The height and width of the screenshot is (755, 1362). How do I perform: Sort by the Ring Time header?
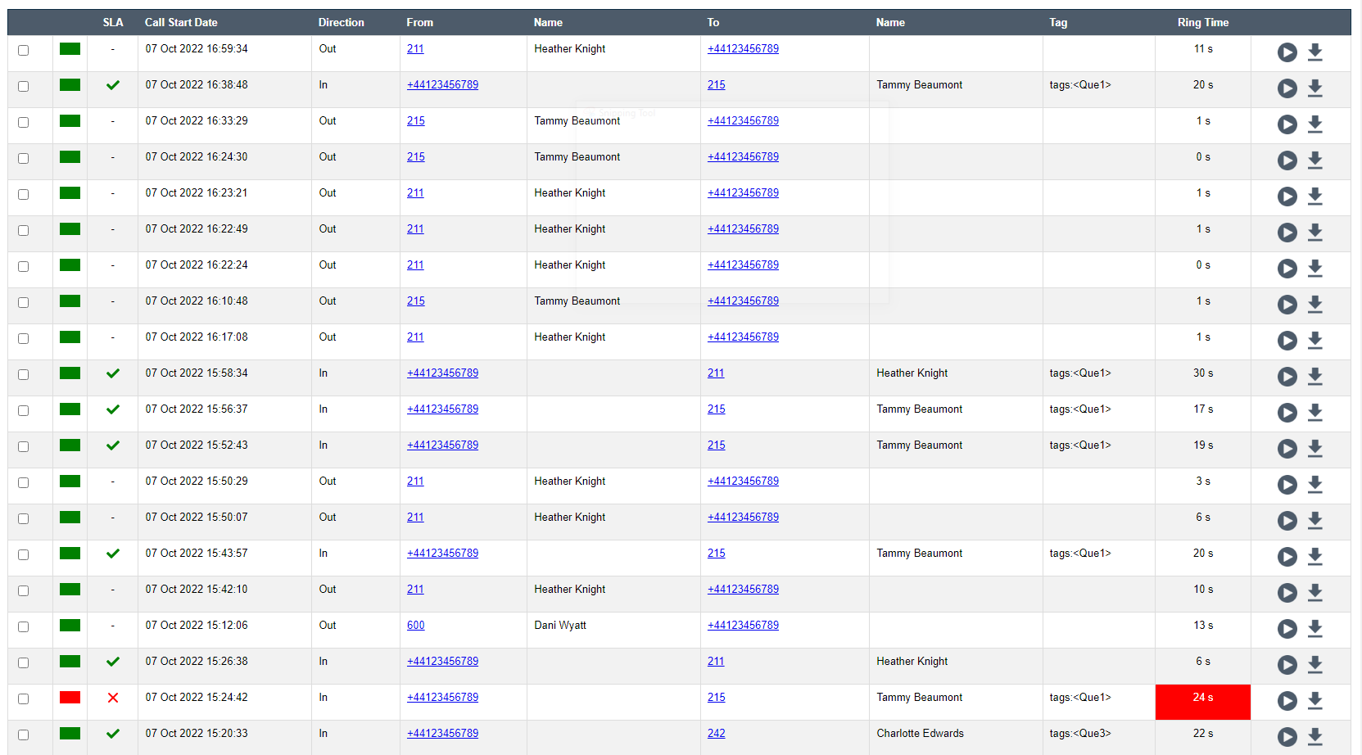click(x=1203, y=22)
